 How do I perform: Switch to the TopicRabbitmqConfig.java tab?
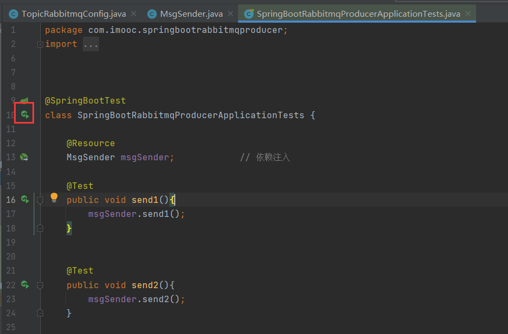74,14
